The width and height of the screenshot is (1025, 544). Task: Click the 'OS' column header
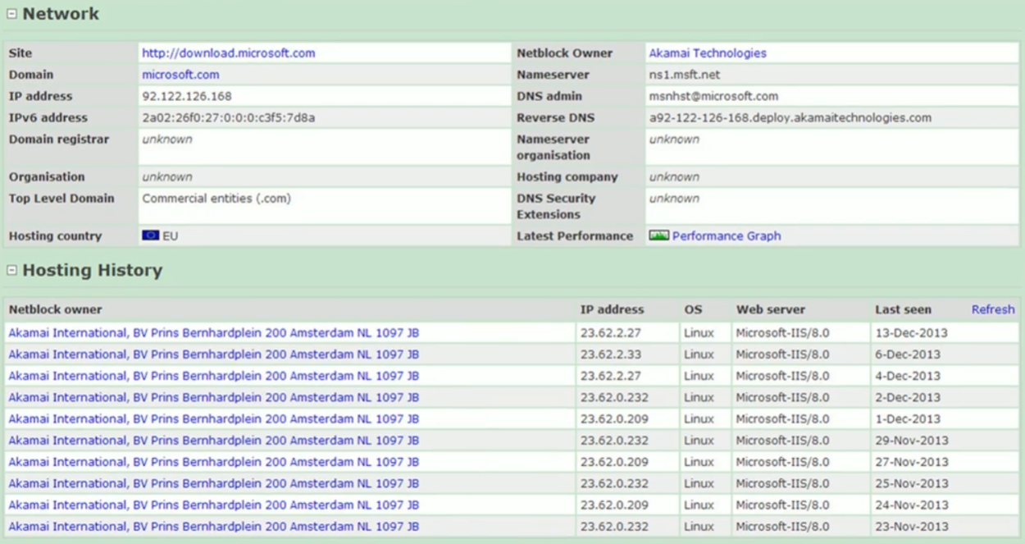coord(693,309)
